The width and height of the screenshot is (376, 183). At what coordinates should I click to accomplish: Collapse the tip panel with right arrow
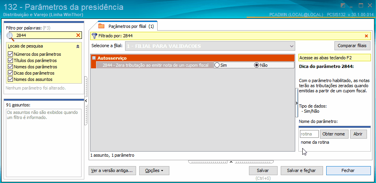(297, 102)
